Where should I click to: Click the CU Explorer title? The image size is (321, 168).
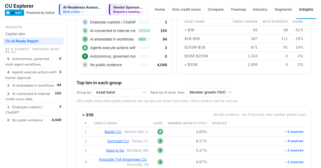click(19, 6)
